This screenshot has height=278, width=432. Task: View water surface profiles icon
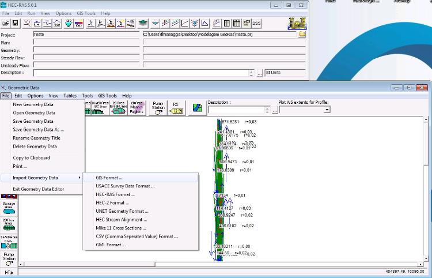pos(165,24)
